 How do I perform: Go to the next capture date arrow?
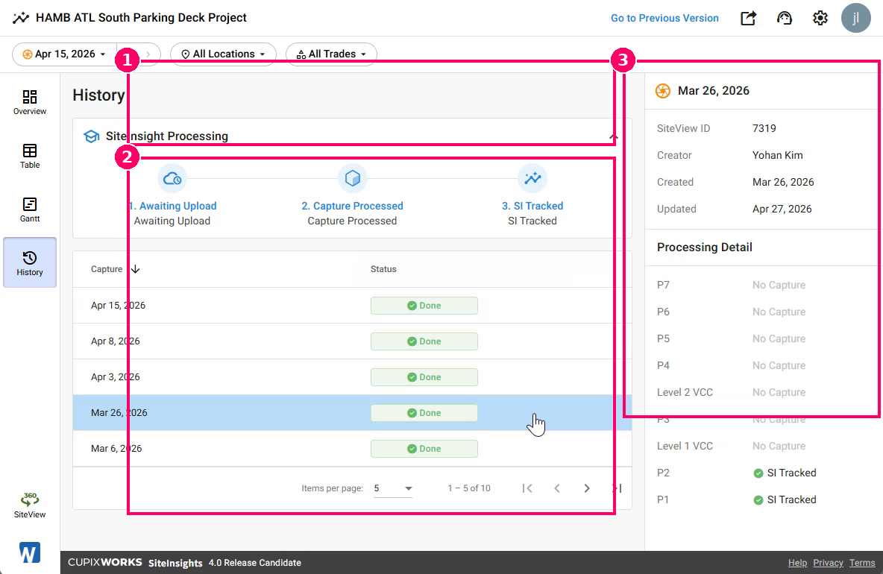pyautogui.click(x=148, y=54)
